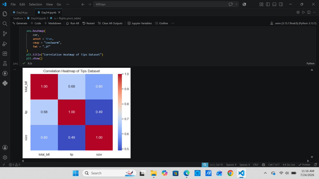The height and width of the screenshot is (179, 319).
Task: Click the icon right of the Copilot chat control
Action: coord(244,4)
